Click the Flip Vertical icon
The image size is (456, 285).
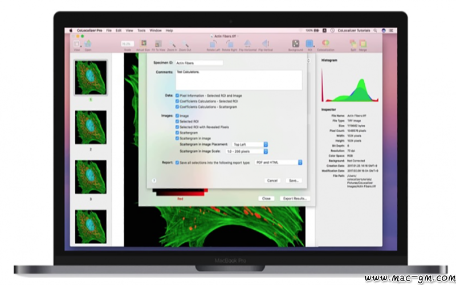(x=265, y=44)
